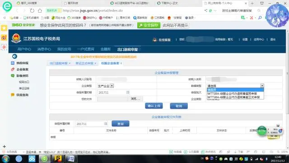Click the news ticker link in status bar
This screenshot has width=289, height=163.
(68, 152)
